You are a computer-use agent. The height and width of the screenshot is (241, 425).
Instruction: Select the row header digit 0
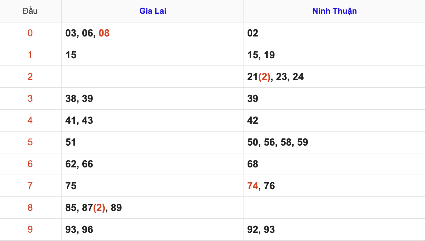tap(30, 33)
